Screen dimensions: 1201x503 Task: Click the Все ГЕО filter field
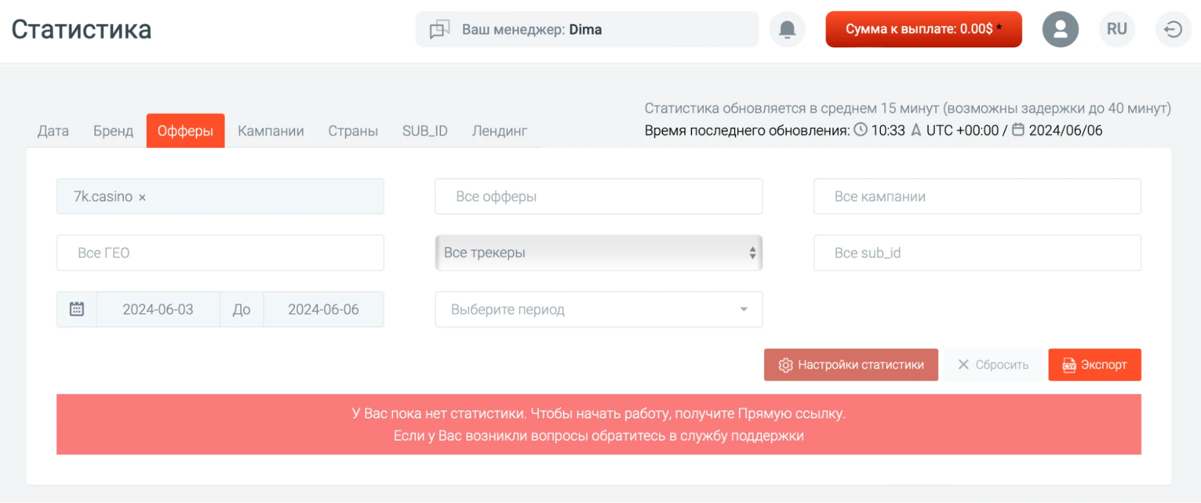[x=220, y=253]
